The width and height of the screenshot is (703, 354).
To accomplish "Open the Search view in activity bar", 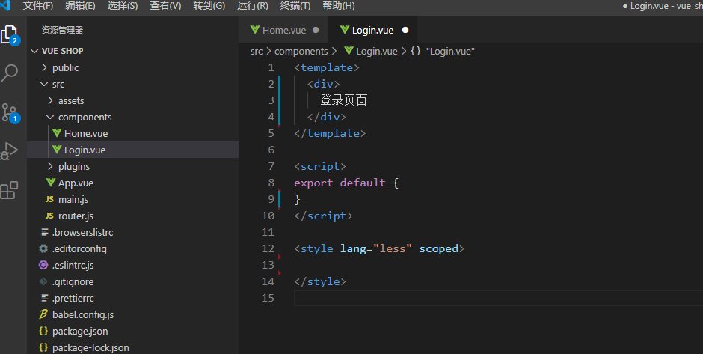I will (10, 73).
